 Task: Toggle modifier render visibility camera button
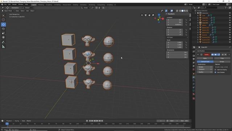212,55
